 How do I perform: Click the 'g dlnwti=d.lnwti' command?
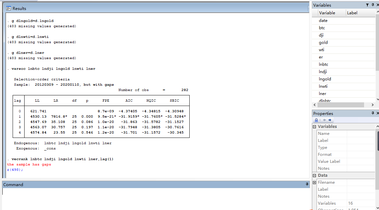point(30,37)
